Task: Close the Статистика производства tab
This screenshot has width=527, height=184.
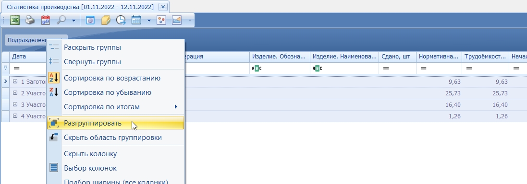Action: (x=163, y=7)
